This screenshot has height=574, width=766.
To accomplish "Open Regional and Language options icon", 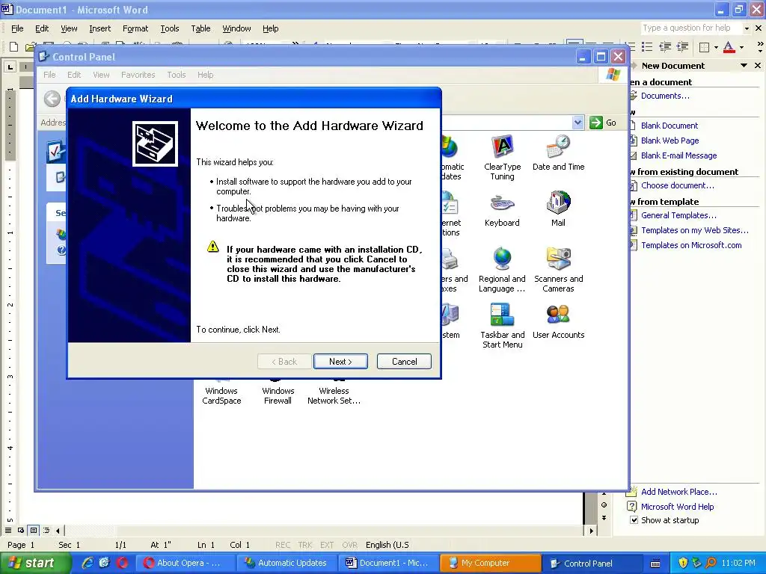I will (x=502, y=269).
